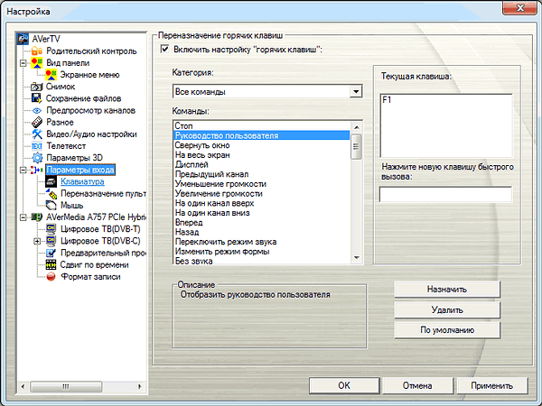Select the Изменить режим формы command
Screen dimensions: 542x406
pos(262,252)
